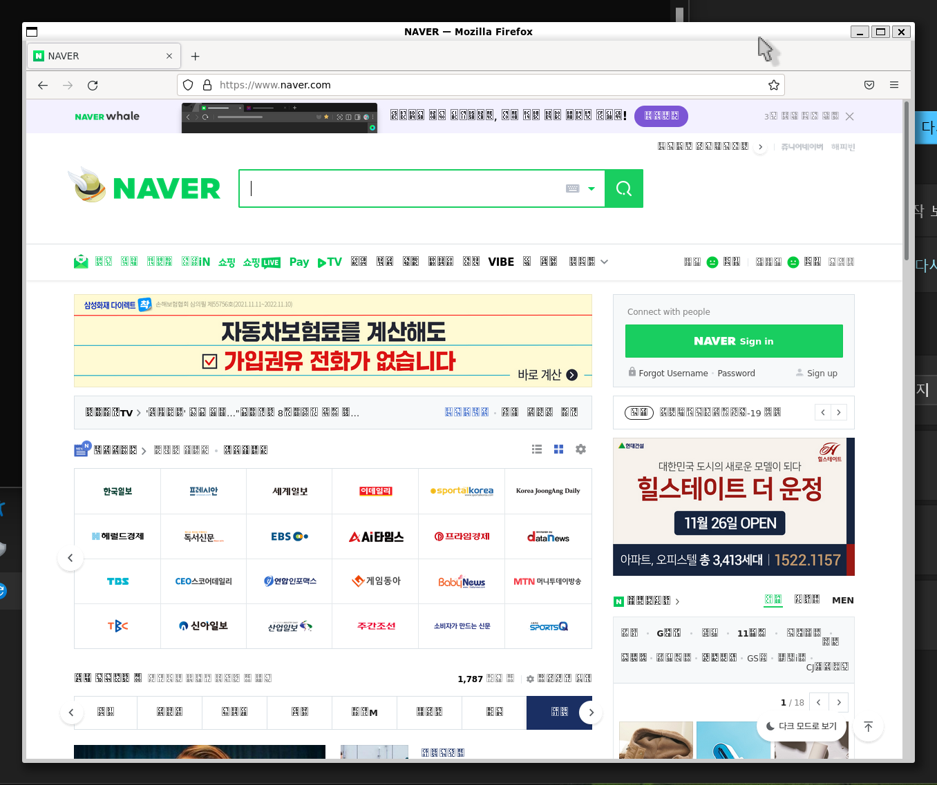Viewport: 937px width, 785px height.
Task: Expand the search autocomplete dropdown arrow
Action: 591,188
